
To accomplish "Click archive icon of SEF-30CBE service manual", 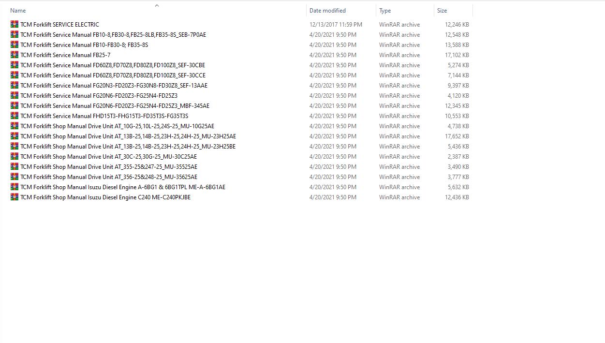I will (x=15, y=65).
